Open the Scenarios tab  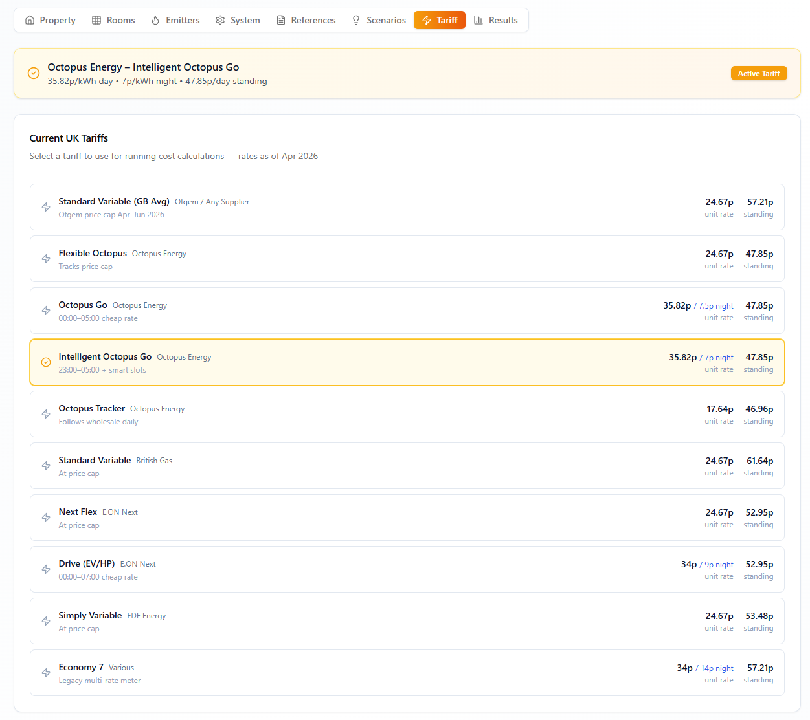pyautogui.click(x=379, y=20)
